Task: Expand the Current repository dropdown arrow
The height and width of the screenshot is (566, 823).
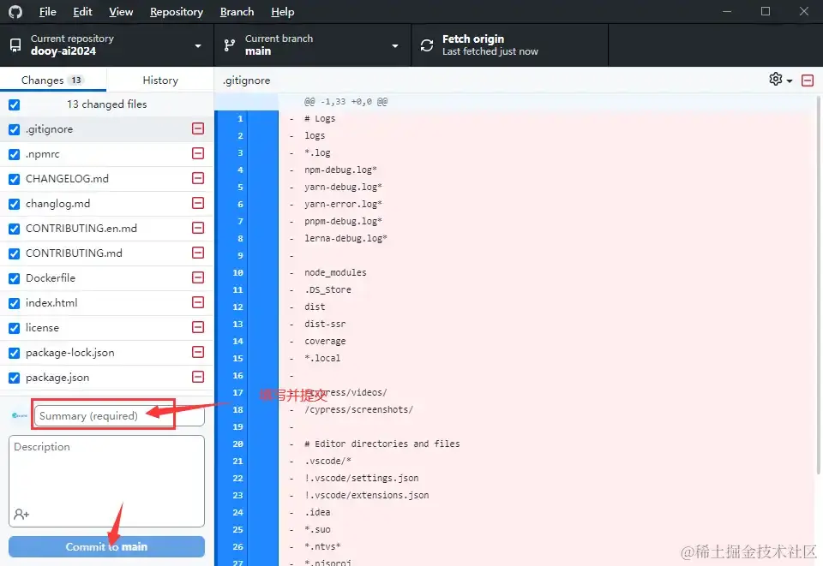Action: 198,46
